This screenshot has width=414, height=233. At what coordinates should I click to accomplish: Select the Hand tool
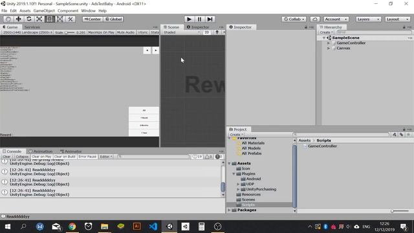click(x=8, y=19)
